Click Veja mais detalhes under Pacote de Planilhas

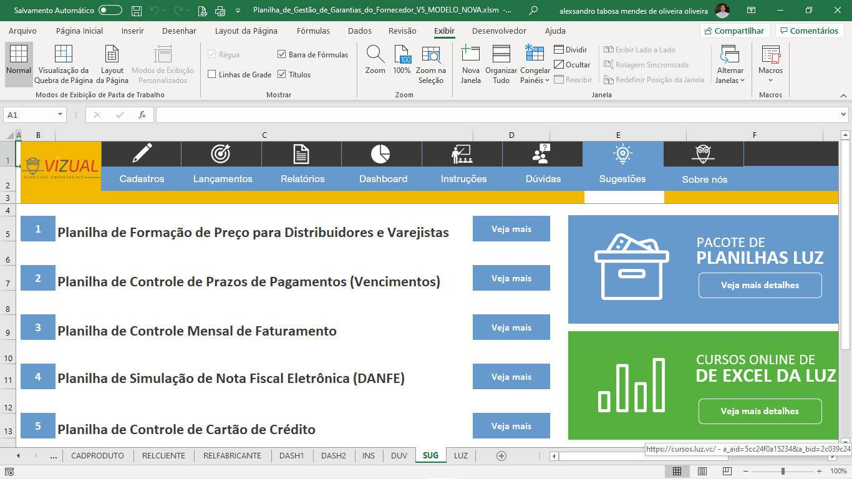point(760,285)
